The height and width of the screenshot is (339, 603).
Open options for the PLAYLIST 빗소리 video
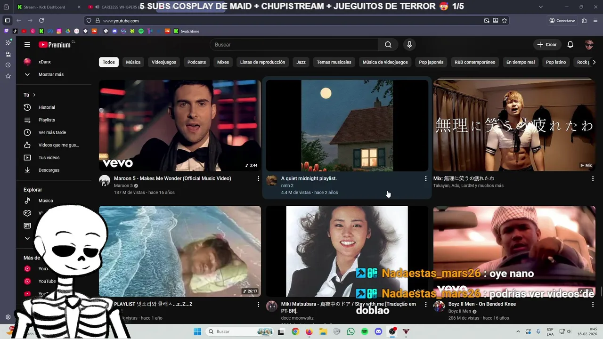(258, 305)
